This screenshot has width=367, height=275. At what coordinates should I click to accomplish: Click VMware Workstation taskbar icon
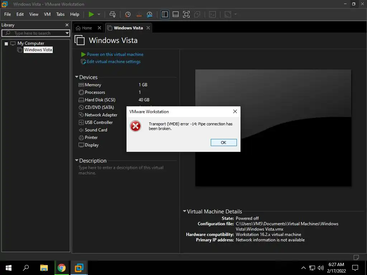coord(79,268)
